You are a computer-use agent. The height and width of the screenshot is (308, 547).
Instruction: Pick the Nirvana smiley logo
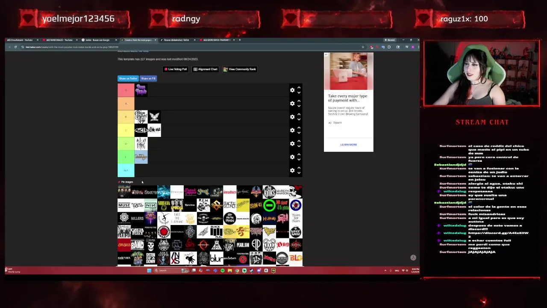(x=164, y=205)
